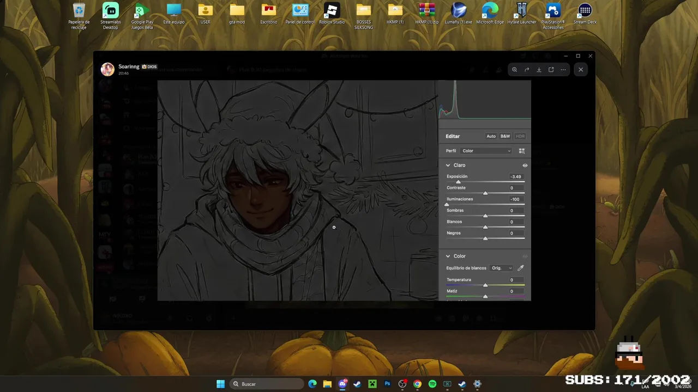This screenshot has height=392, width=698.
Task: Select BOSSES SILKSONG folder
Action: tap(364, 17)
